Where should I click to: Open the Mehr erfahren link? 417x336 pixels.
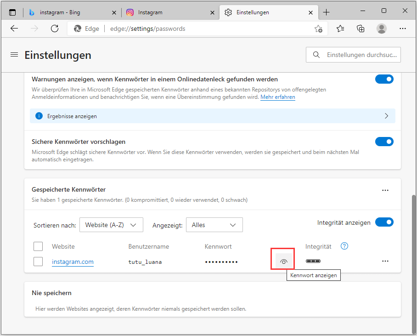277,97
